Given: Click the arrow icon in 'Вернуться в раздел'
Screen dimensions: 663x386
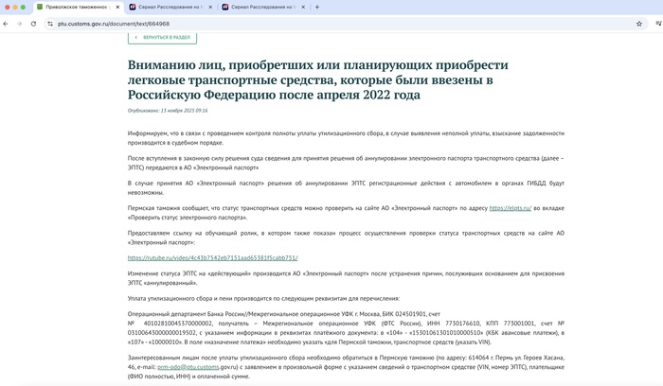Looking at the screenshot, I should point(135,38).
